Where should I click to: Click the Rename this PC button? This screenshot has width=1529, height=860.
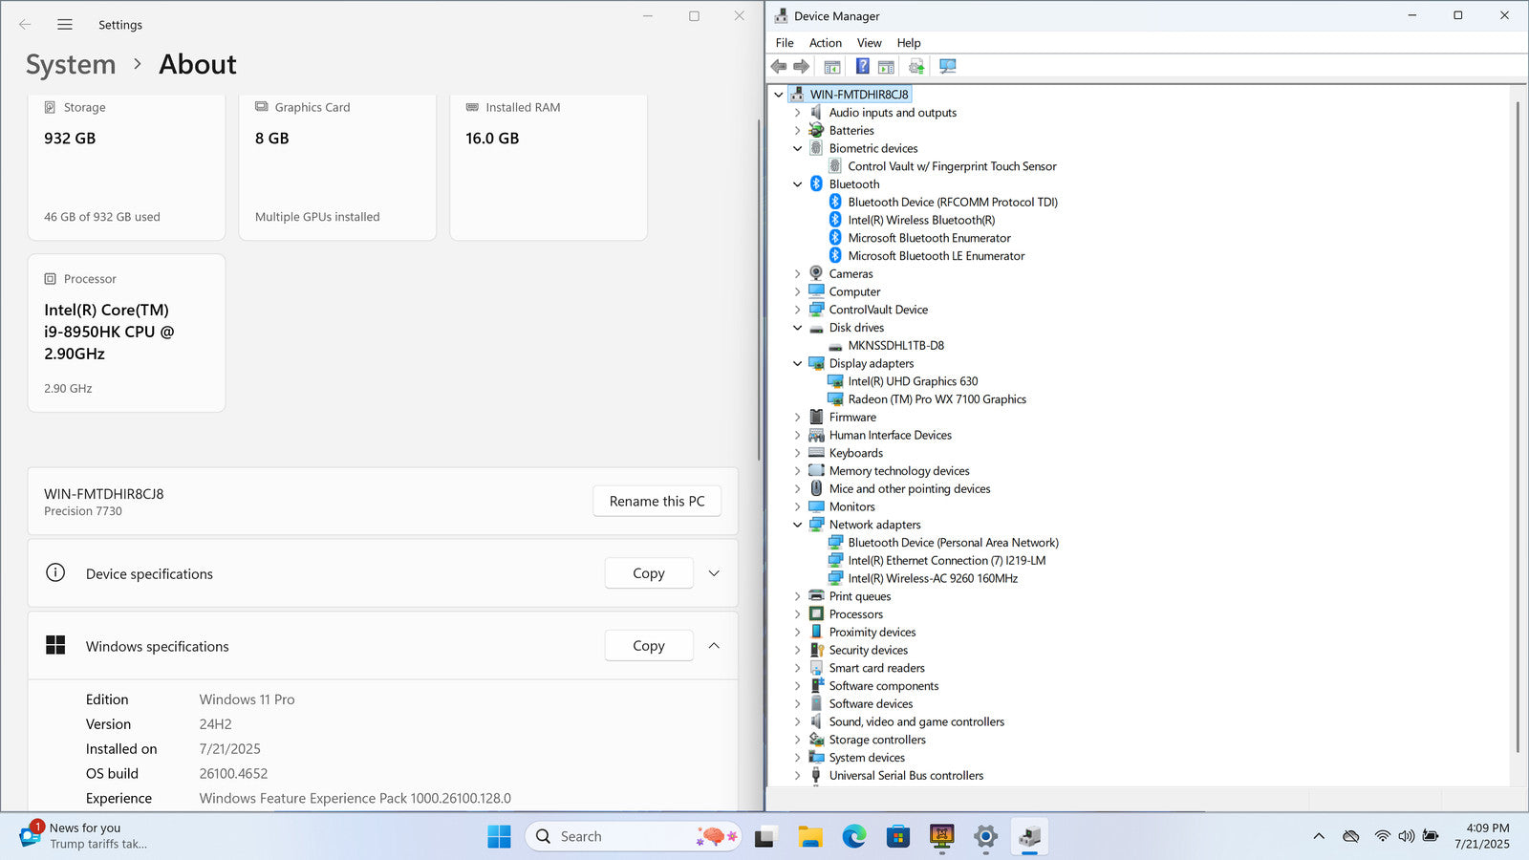pos(657,502)
